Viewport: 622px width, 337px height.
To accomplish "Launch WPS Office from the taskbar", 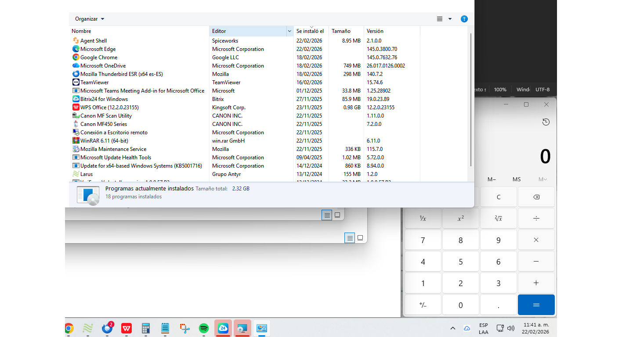I will 127,328.
